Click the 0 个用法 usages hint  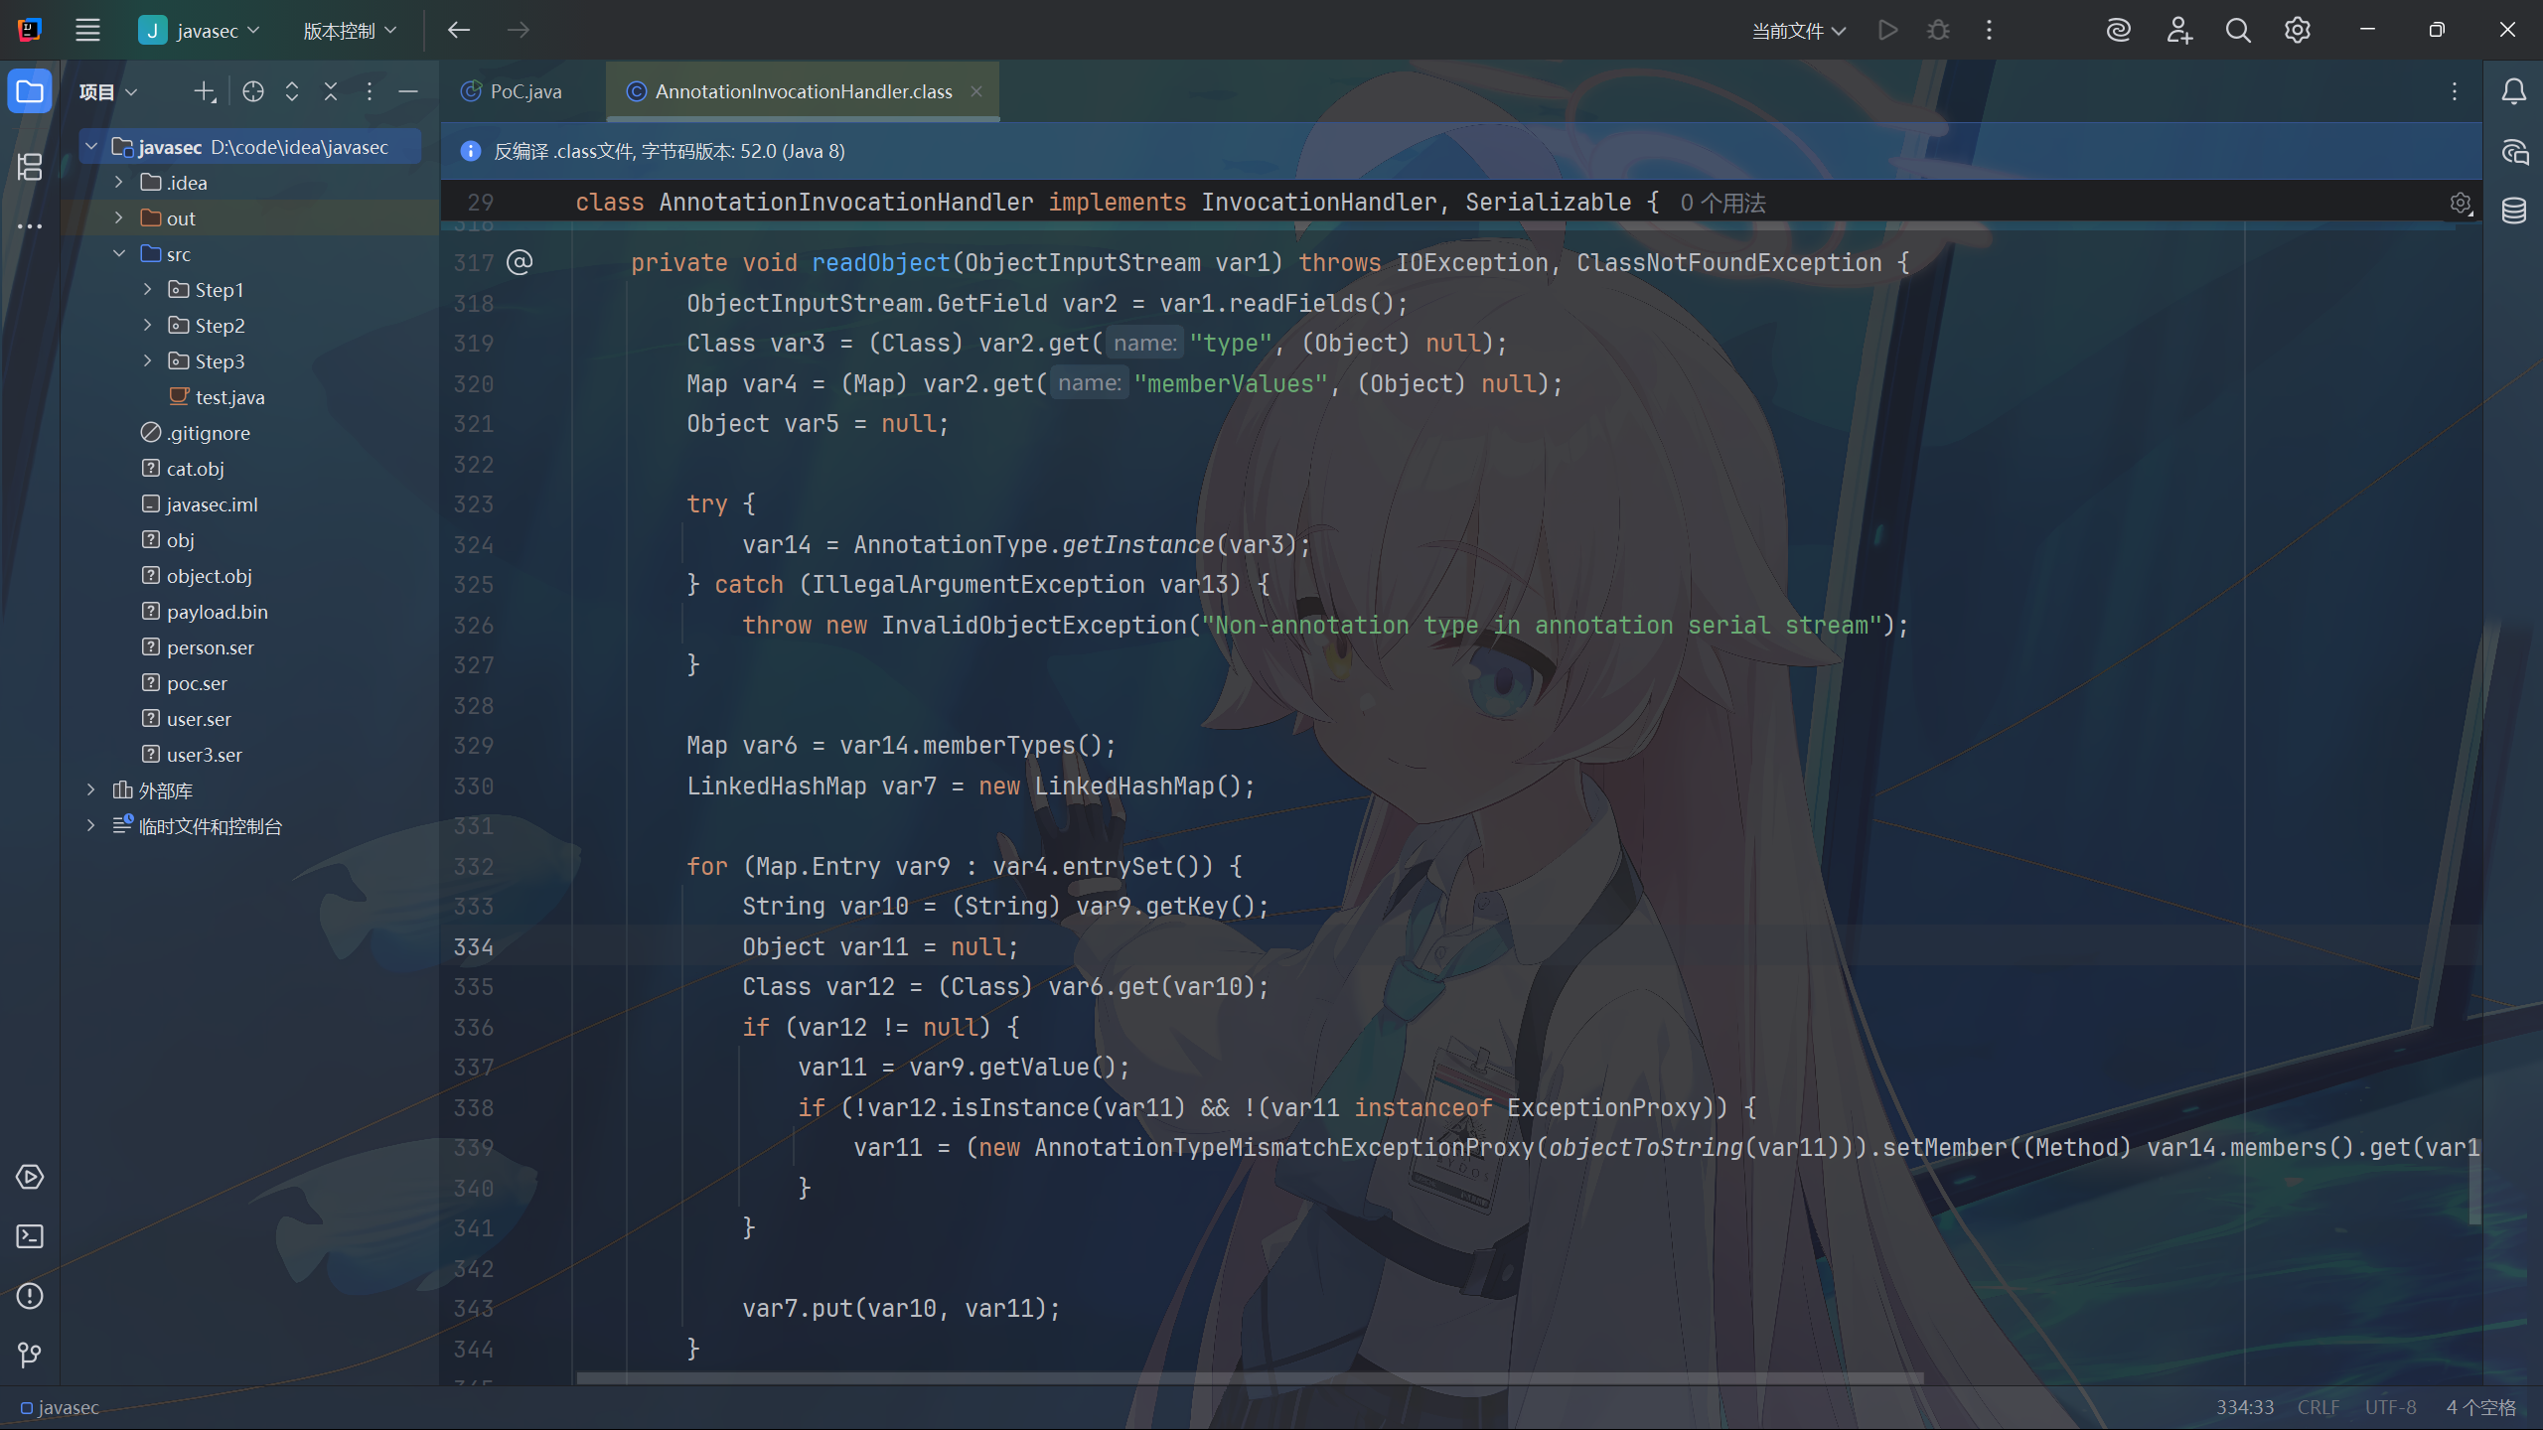[1723, 204]
